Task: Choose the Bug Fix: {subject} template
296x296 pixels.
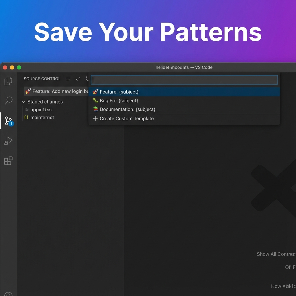Action: [119, 100]
